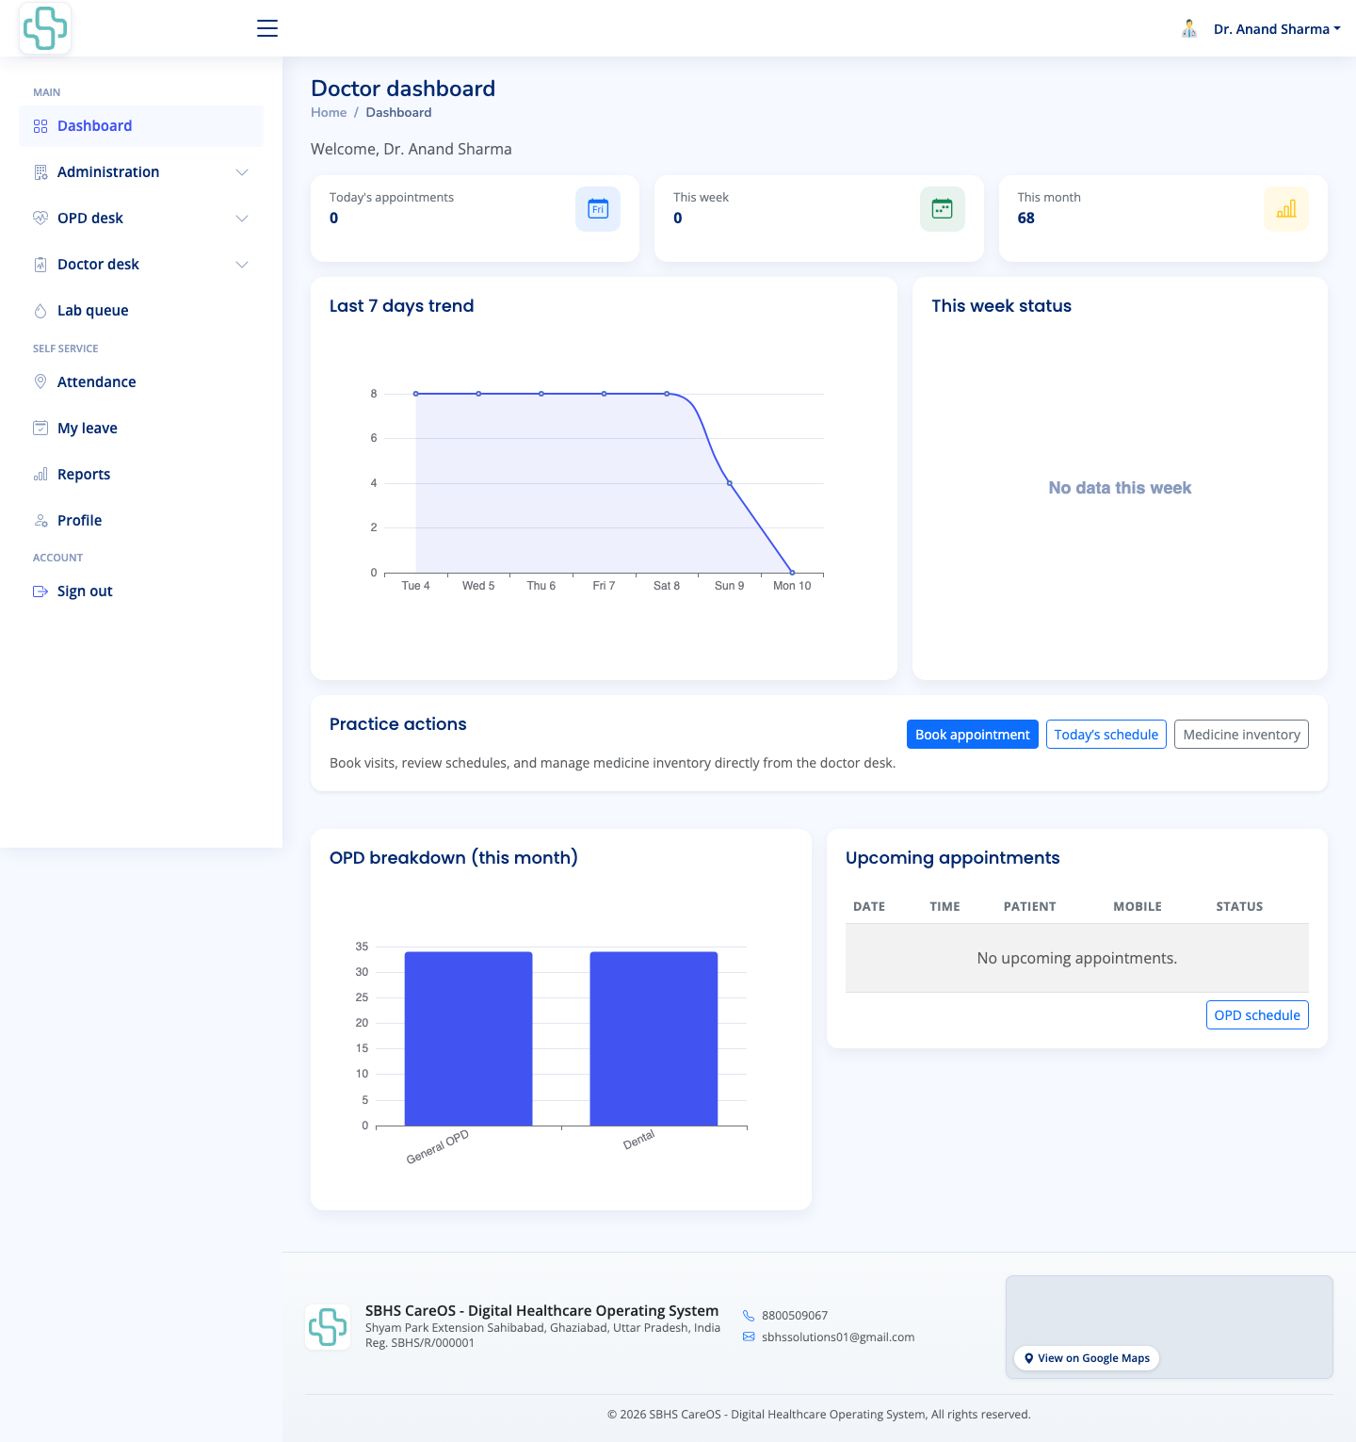
Task: Click the Book appointment button
Action: click(x=973, y=735)
